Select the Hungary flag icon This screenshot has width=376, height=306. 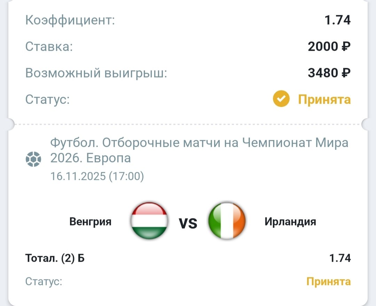(149, 221)
